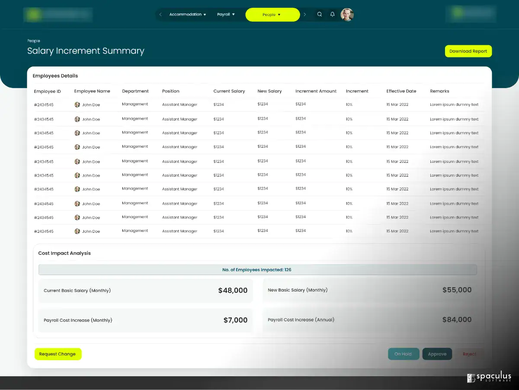Click New Salary column header
Screen dimensions: 519x390
[x=269, y=91]
